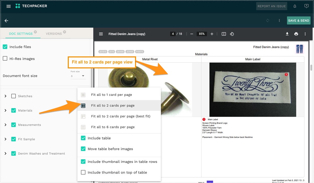Uncheck the Fit Sample section checkbox
314x183 pixels.
[x=14, y=139]
